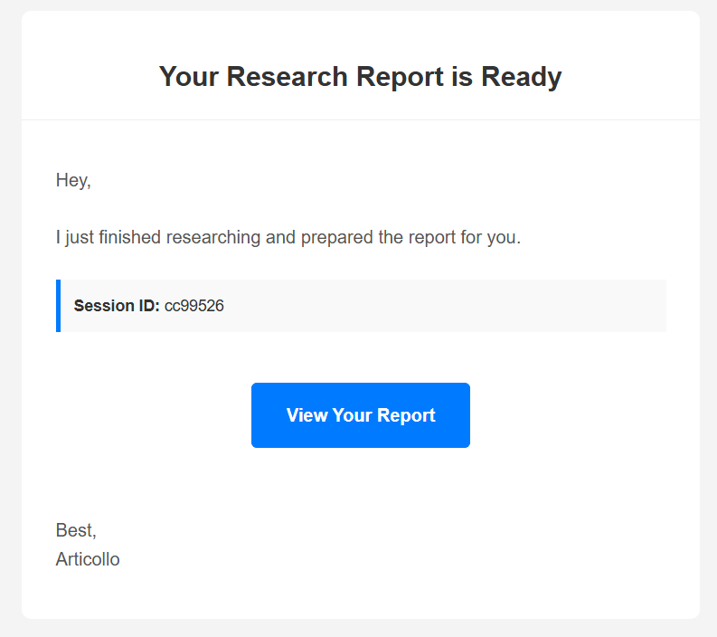
Task: Click the word "Ready" in the heading
Action: point(521,77)
